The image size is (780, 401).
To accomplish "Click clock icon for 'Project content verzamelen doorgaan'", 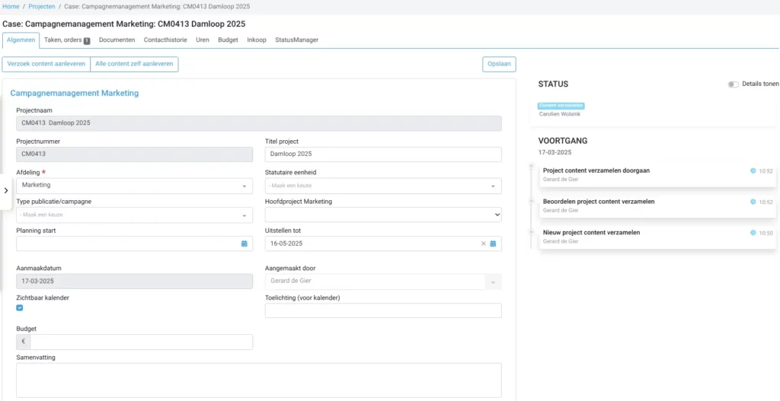I will [753, 171].
